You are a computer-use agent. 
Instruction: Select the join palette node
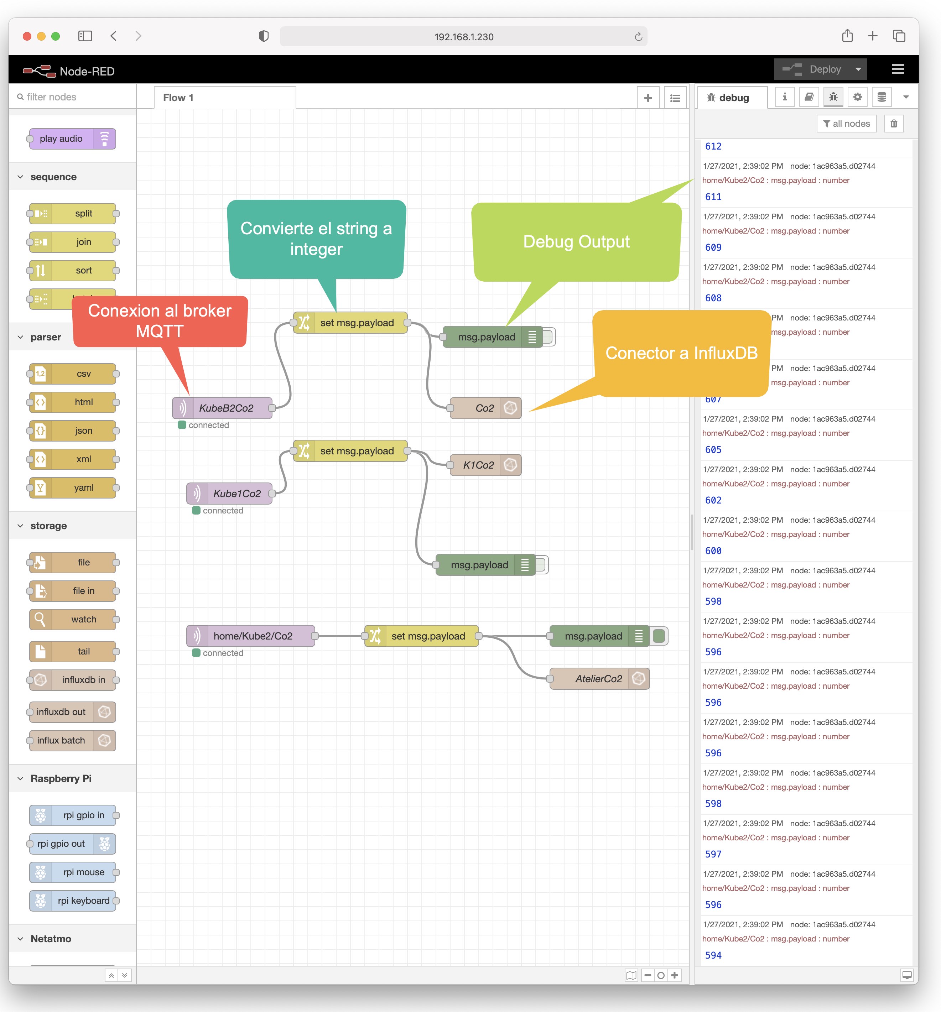[x=72, y=242]
